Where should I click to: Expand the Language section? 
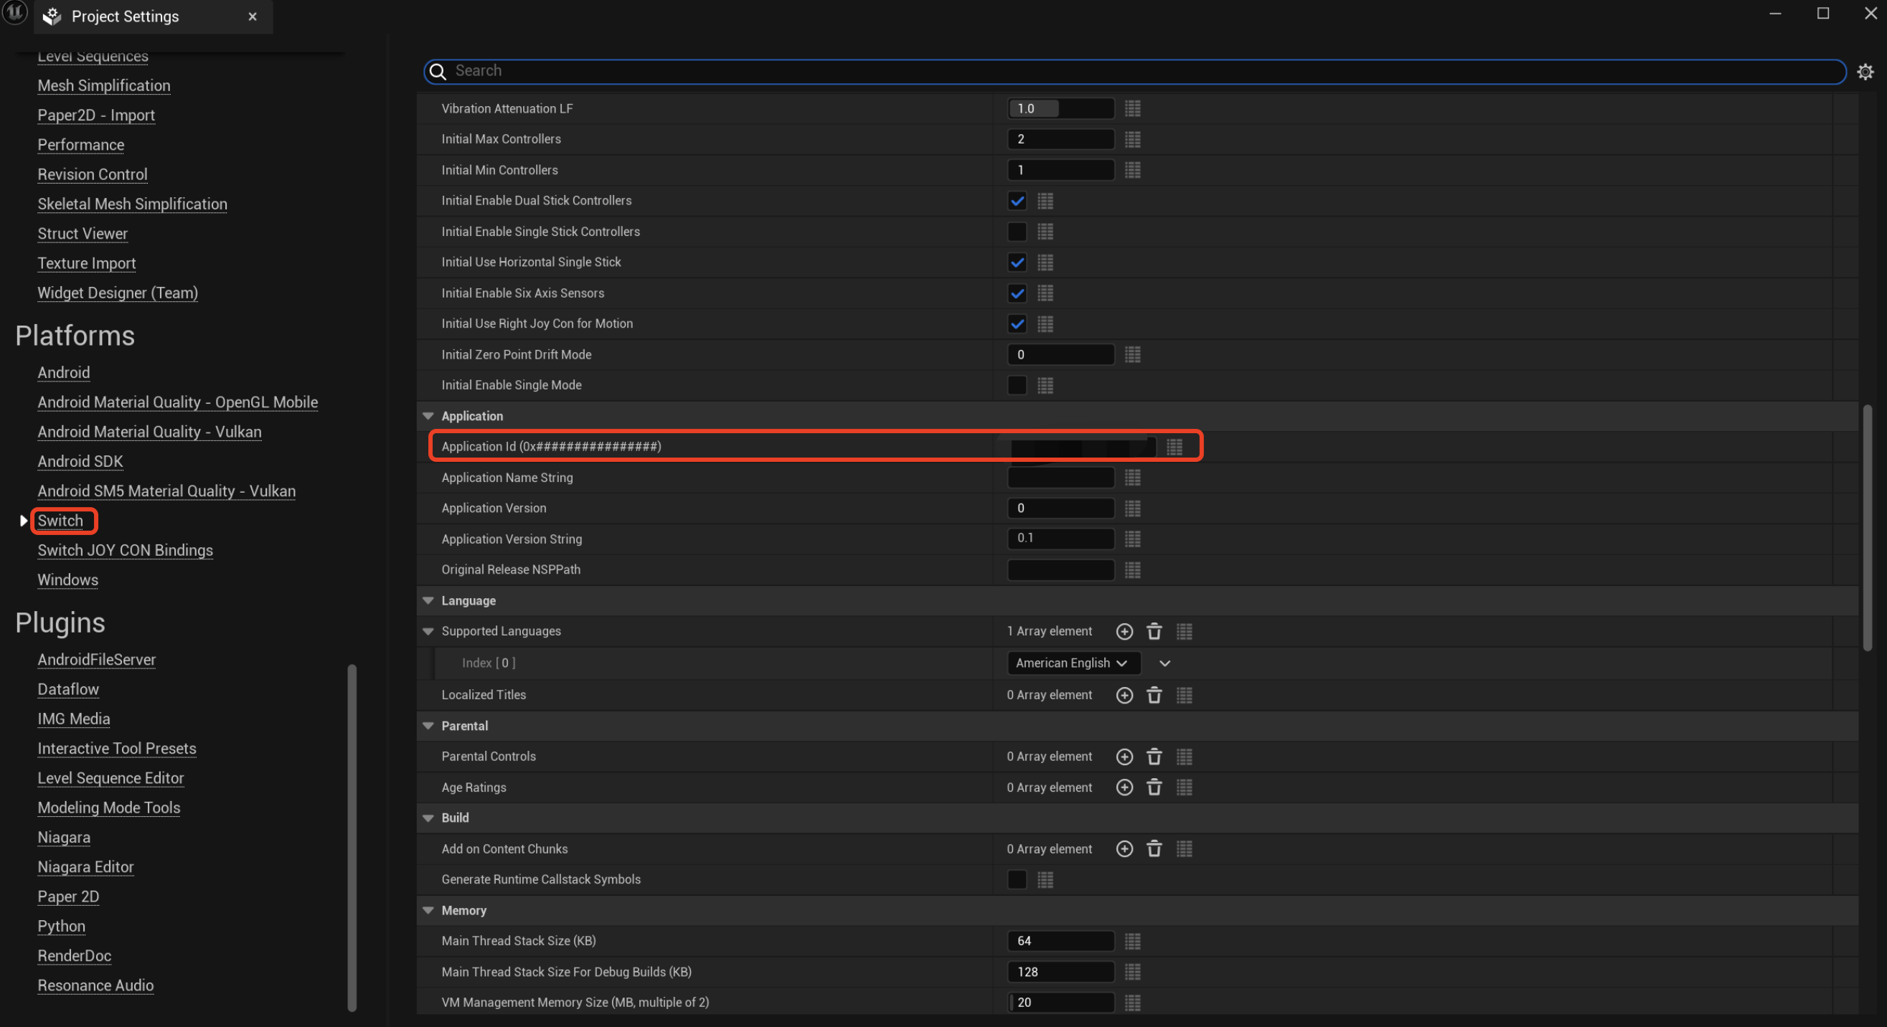pos(429,601)
